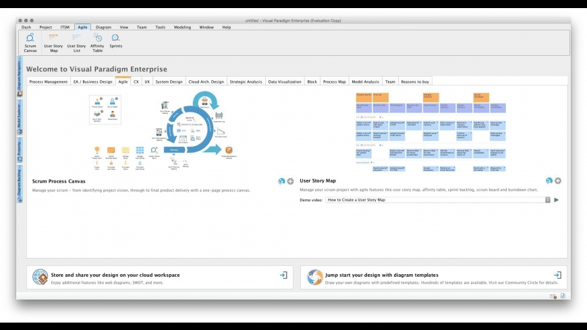
Task: Click the diagram templates logo icon
Action: (x=315, y=277)
